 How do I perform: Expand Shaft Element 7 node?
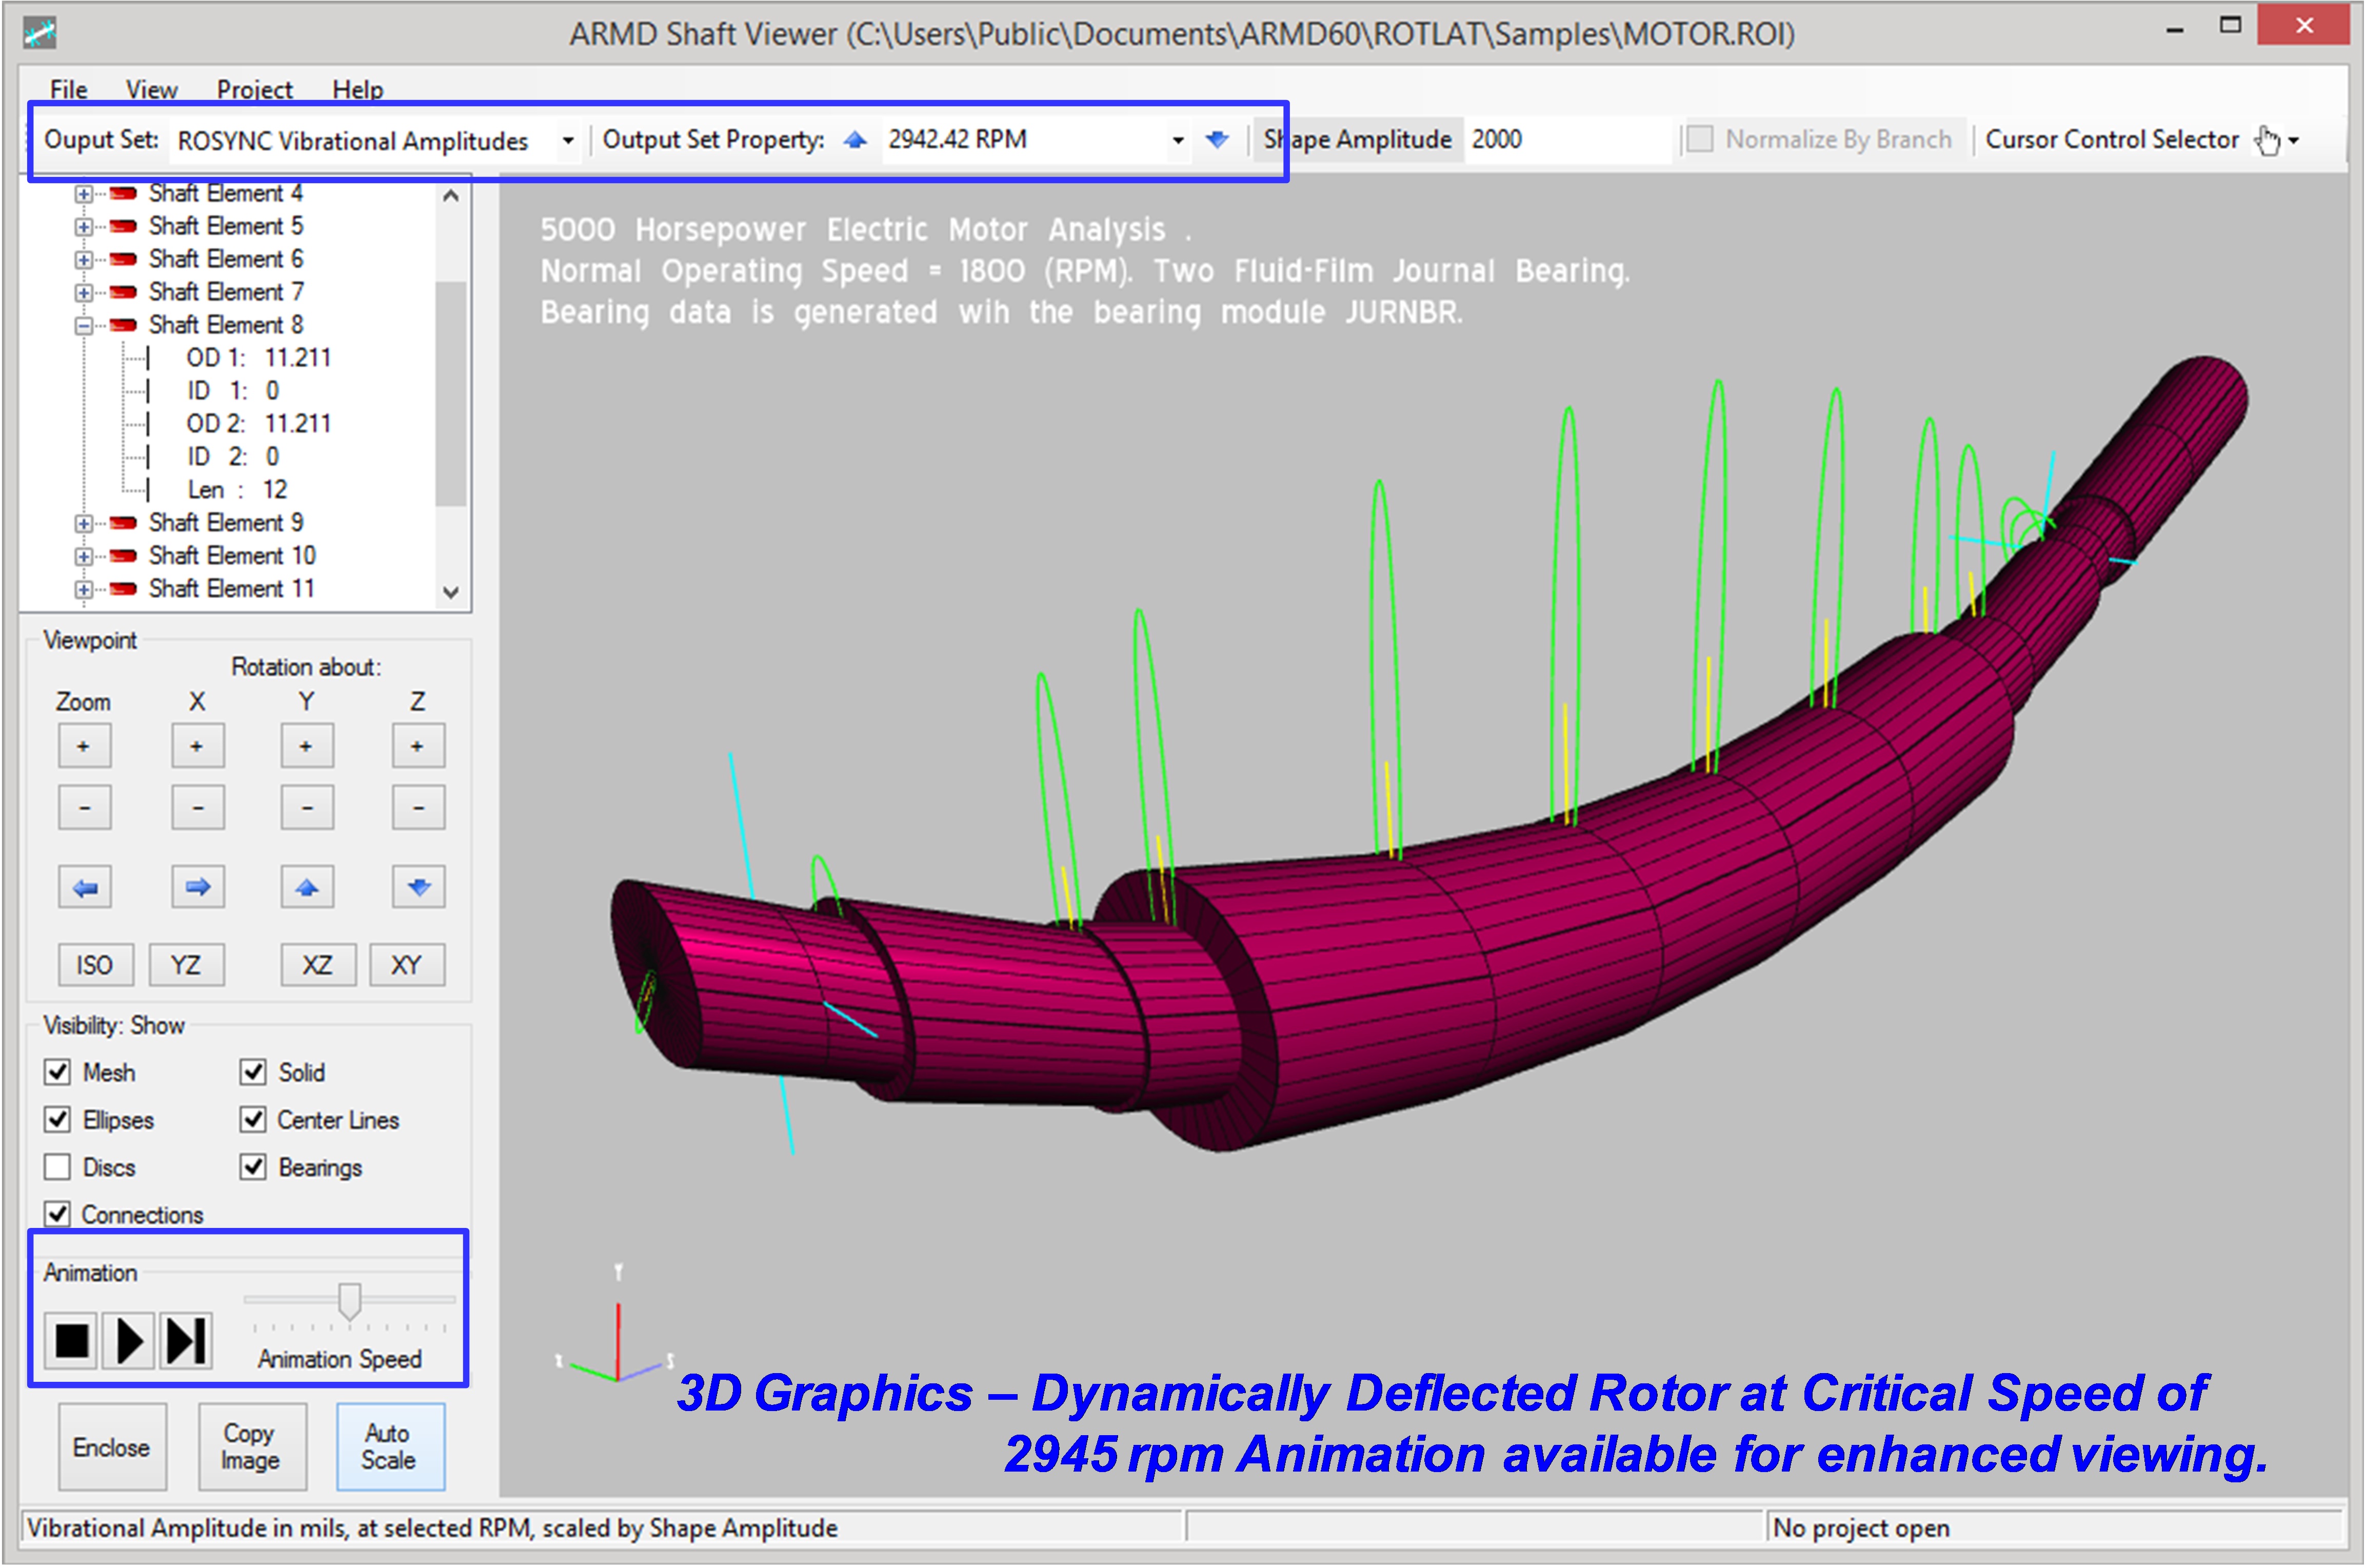pyautogui.click(x=84, y=293)
